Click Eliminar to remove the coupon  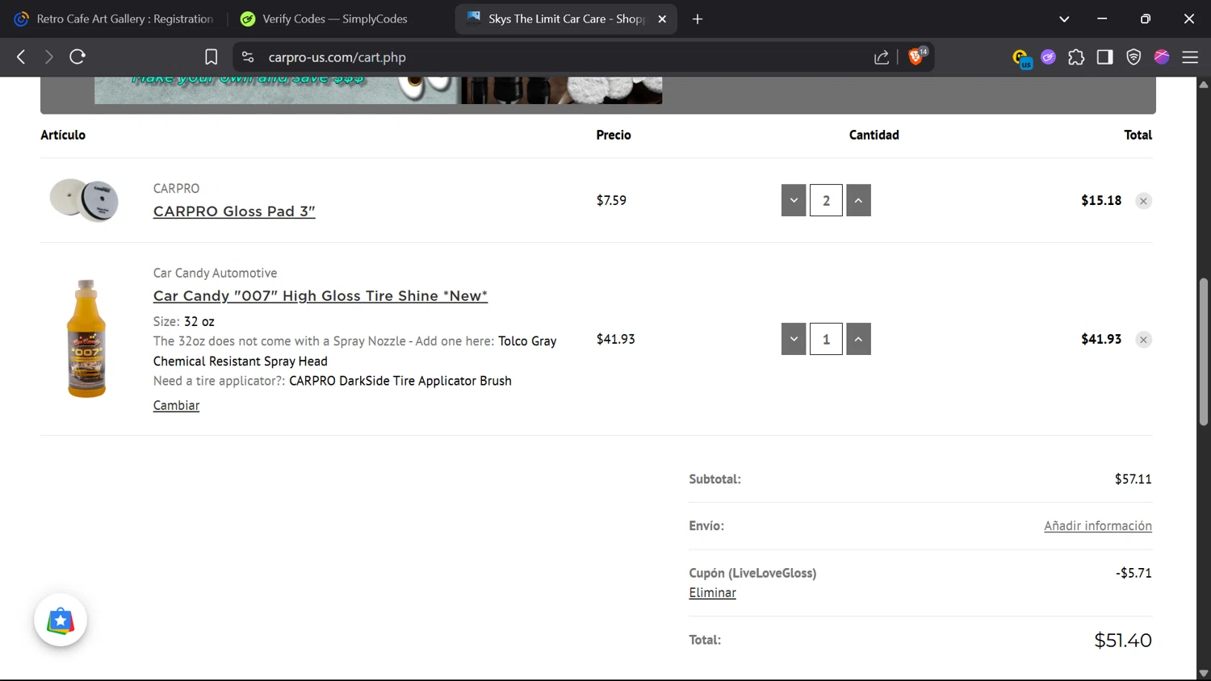pos(712,592)
